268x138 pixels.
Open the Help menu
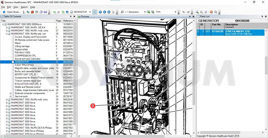[x=33, y=7]
